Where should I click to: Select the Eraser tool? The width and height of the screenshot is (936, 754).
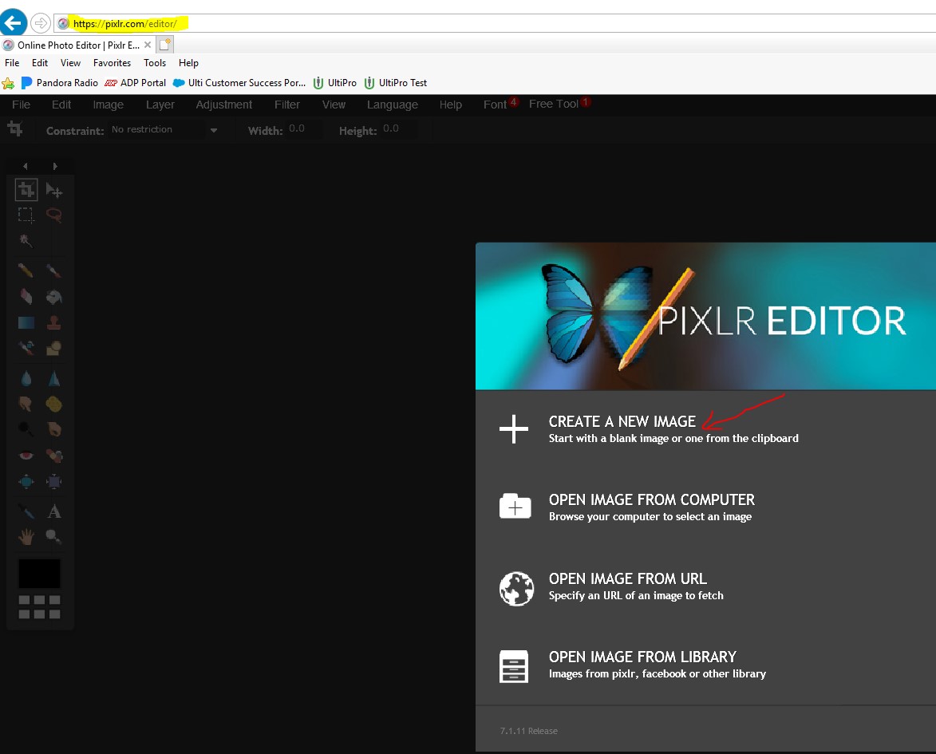point(26,296)
